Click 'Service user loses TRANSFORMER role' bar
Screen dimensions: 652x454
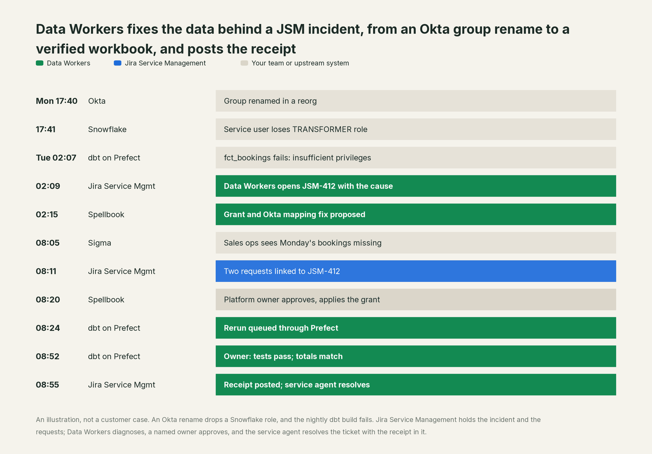[416, 129]
